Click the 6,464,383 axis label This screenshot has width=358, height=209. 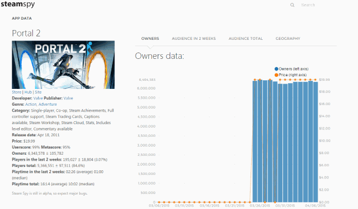tap(147, 80)
